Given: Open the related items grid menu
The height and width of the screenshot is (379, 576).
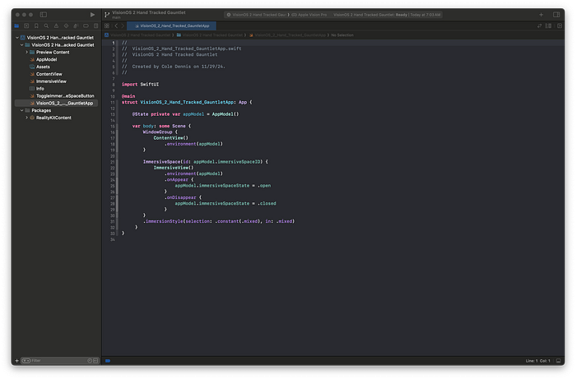Looking at the screenshot, I should pyautogui.click(x=107, y=26).
